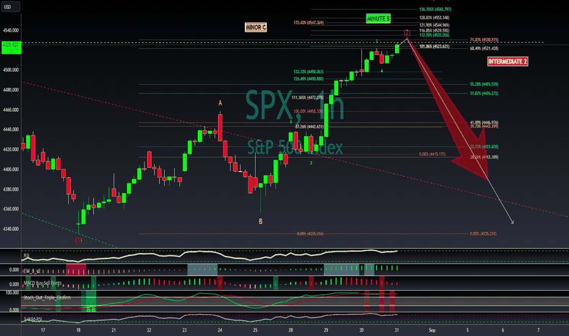Select the 87.26% (4442.631) Fibonacci label
Image resolution: width=569 pixels, height=336 pixels.
pos(309,127)
